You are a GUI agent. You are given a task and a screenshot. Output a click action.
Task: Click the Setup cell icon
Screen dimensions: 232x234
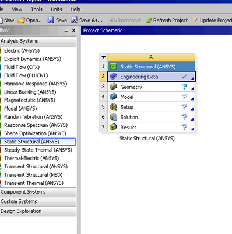113,107
